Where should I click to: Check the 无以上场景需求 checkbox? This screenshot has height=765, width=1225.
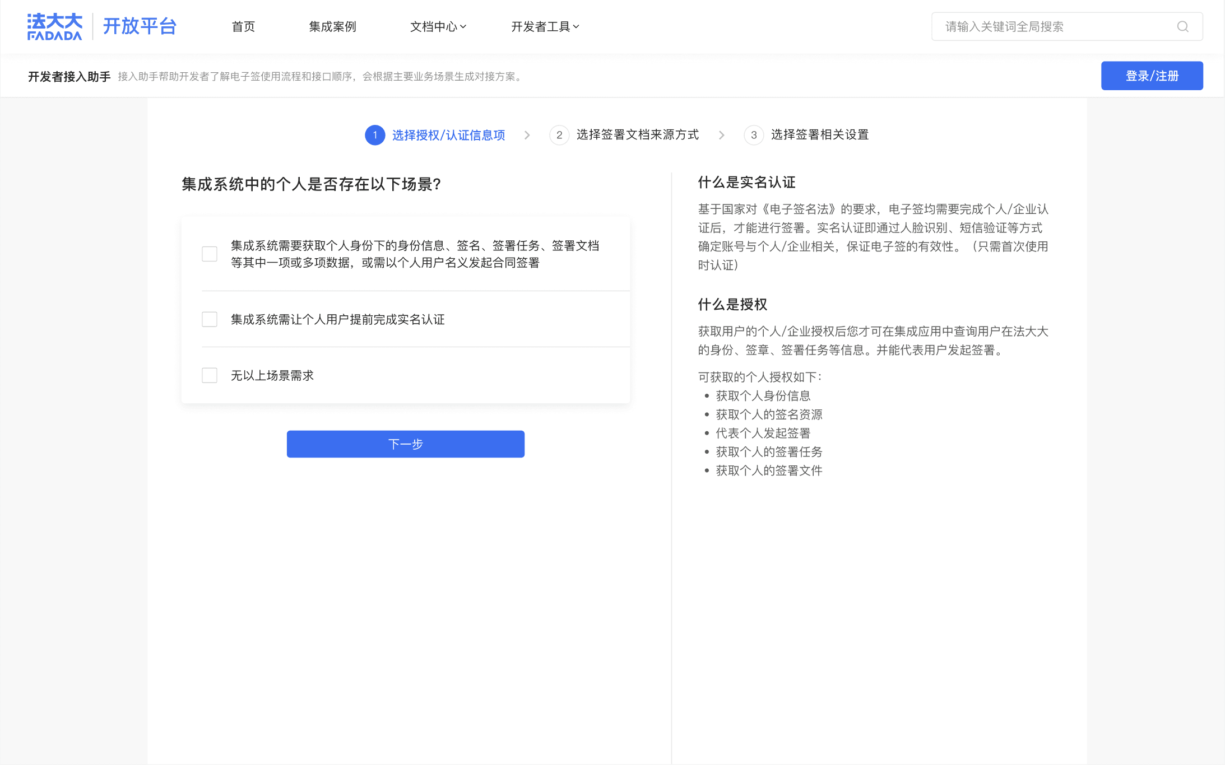click(x=210, y=375)
